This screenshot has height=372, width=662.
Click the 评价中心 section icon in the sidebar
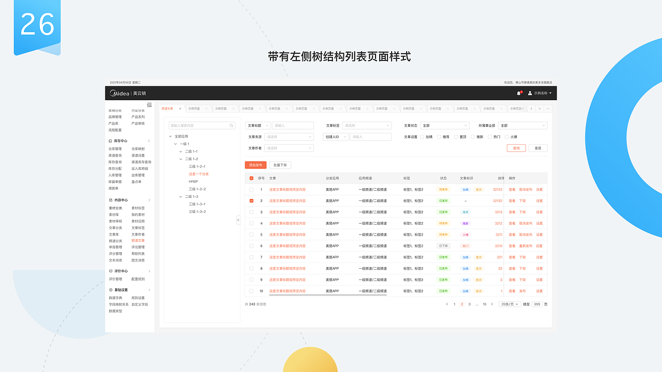(x=110, y=270)
